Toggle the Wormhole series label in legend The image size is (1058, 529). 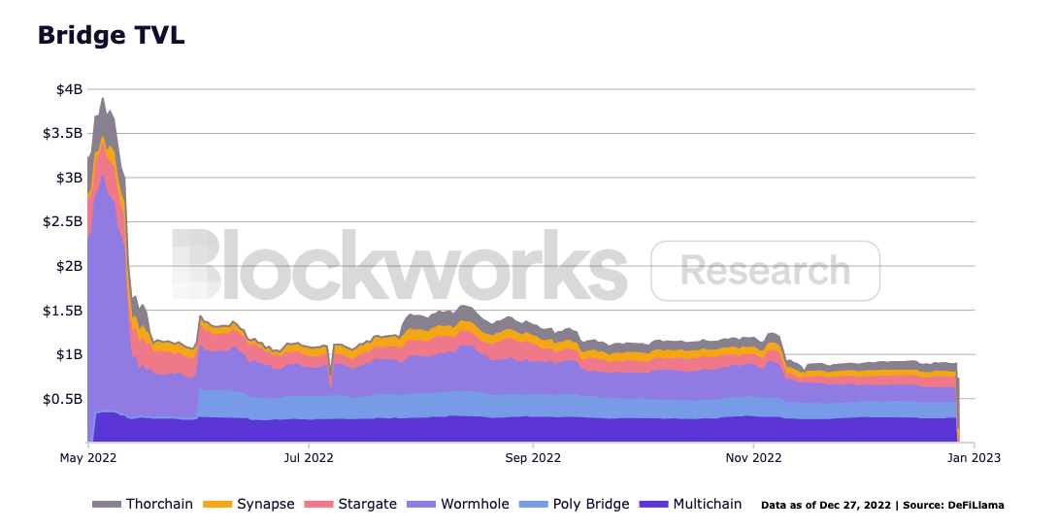[x=473, y=505]
